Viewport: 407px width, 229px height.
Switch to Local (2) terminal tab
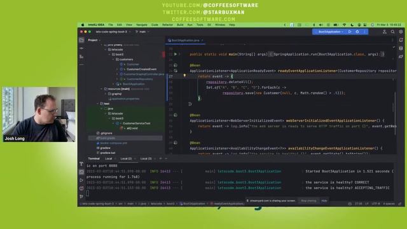point(126,158)
